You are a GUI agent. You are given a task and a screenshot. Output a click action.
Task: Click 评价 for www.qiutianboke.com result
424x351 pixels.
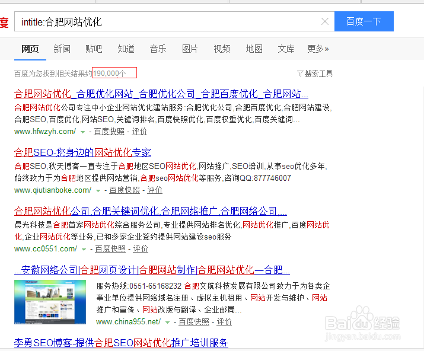pyautogui.click(x=155, y=190)
